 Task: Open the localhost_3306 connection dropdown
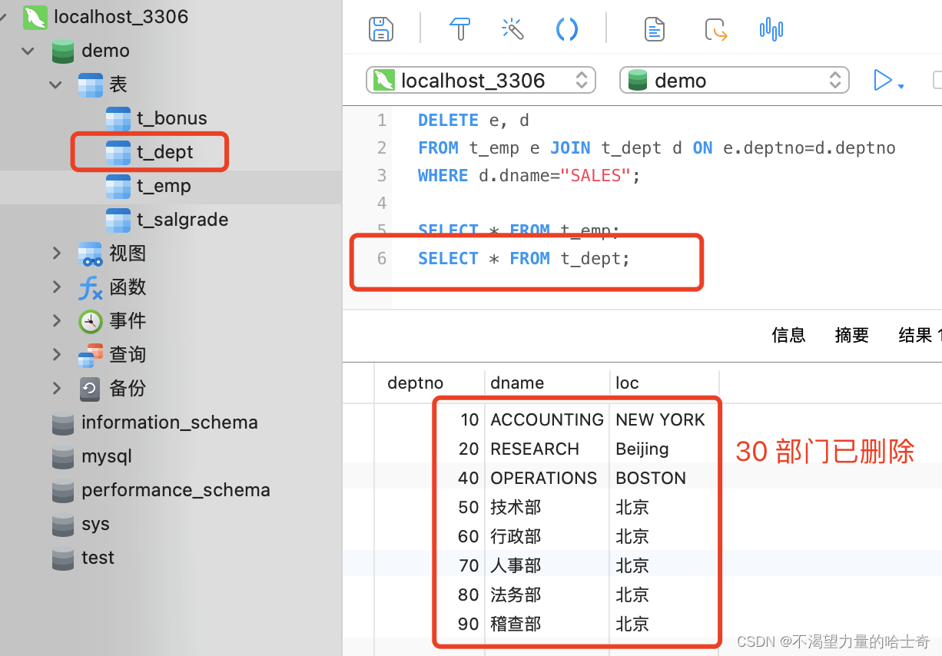(x=481, y=80)
